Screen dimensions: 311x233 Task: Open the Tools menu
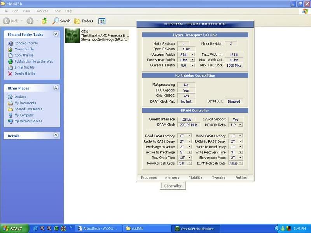coord(57,11)
